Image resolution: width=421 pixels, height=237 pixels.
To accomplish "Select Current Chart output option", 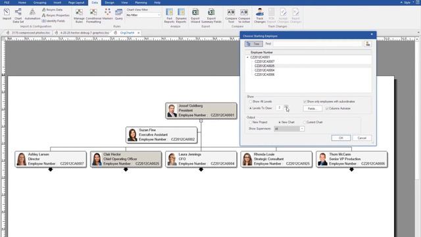I will [305, 122].
